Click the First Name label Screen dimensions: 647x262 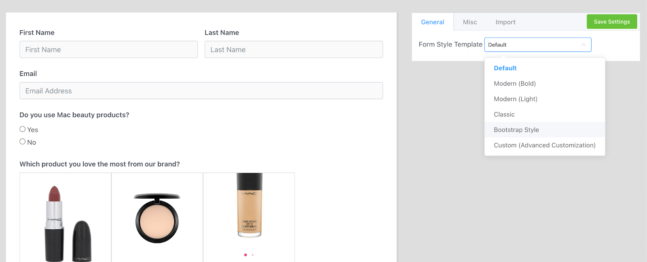coord(37,33)
